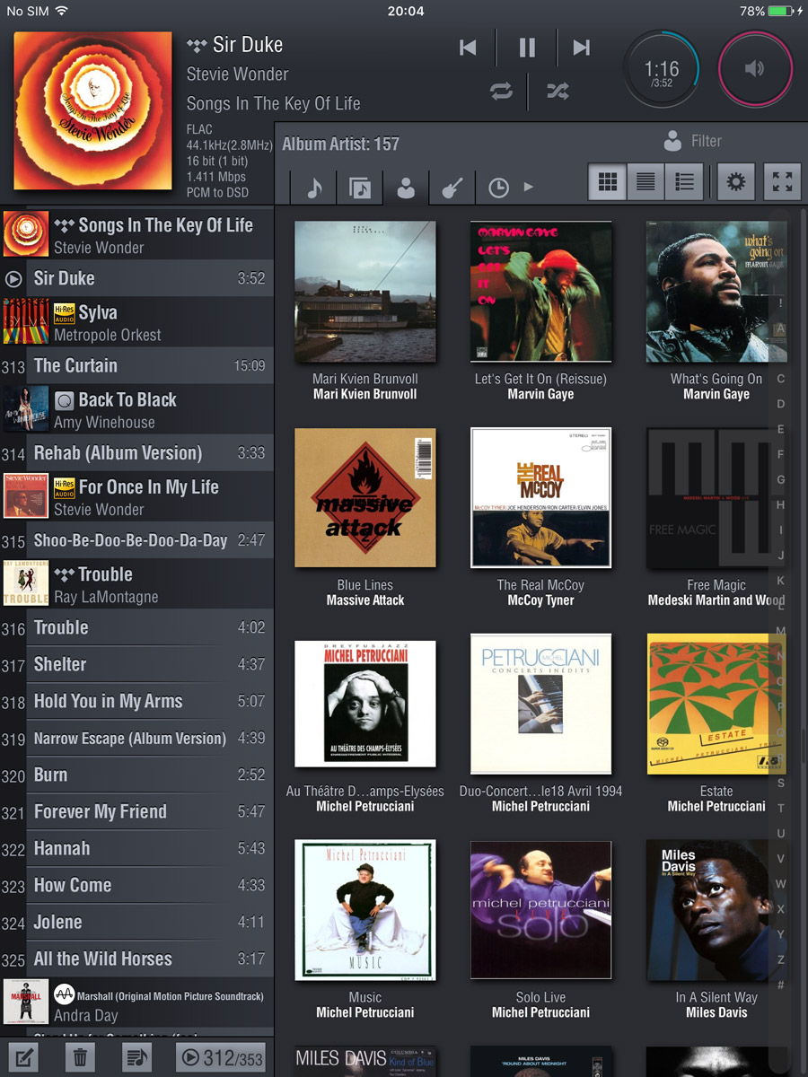808x1077 pixels.
Task: Toggle repeat mode
Action: (500, 91)
